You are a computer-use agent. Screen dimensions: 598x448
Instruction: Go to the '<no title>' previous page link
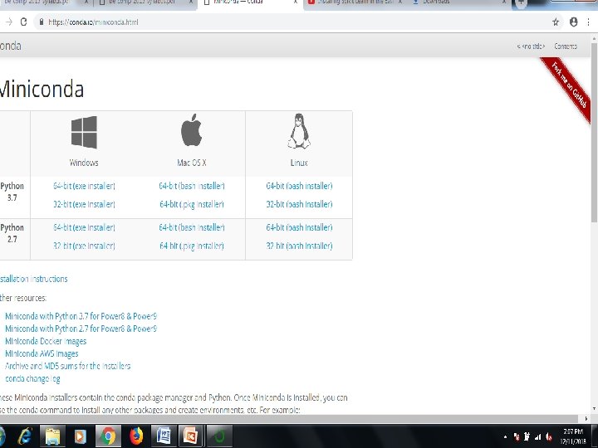tap(531, 46)
